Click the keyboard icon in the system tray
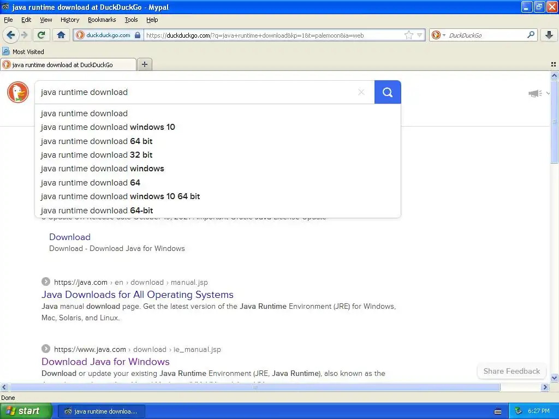Image resolution: width=559 pixels, height=419 pixels. 498,411
